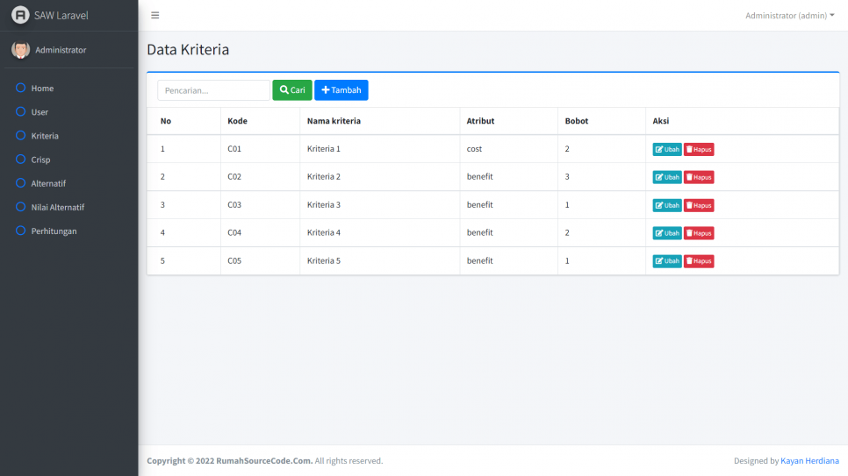Click Ubah for Kriteria 5
The width and height of the screenshot is (848, 476).
pos(667,261)
